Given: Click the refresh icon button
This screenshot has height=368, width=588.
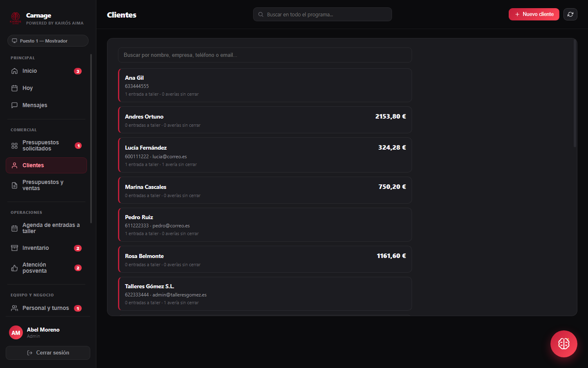Looking at the screenshot, I should 570,14.
